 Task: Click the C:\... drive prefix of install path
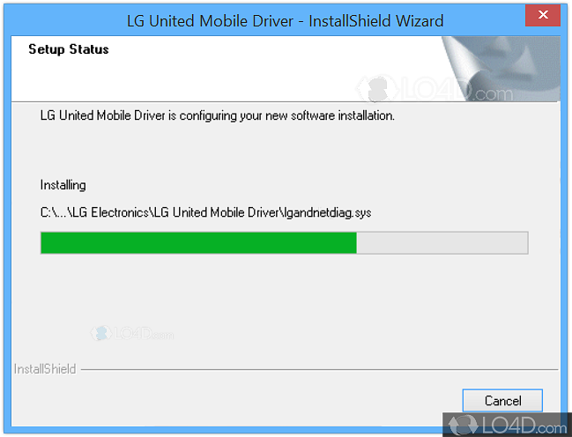[x=54, y=212]
